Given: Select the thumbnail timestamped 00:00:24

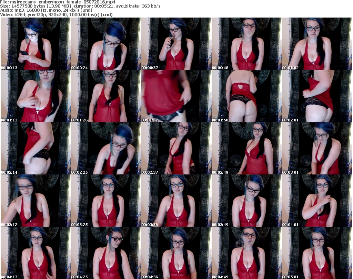Looking at the screenshot, I should [x=106, y=44].
